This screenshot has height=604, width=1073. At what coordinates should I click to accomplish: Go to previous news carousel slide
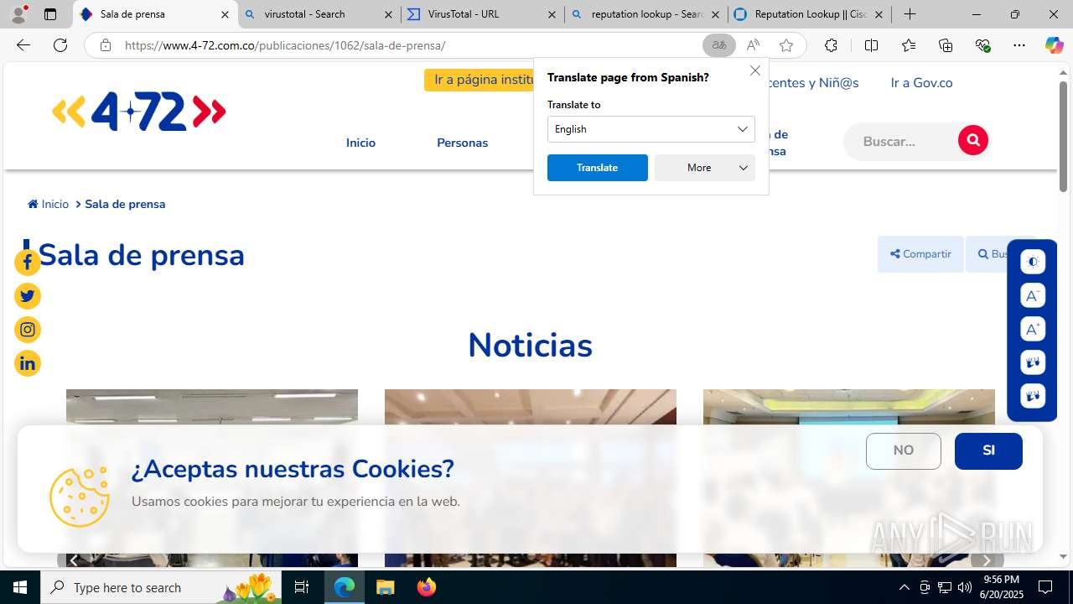point(74,560)
